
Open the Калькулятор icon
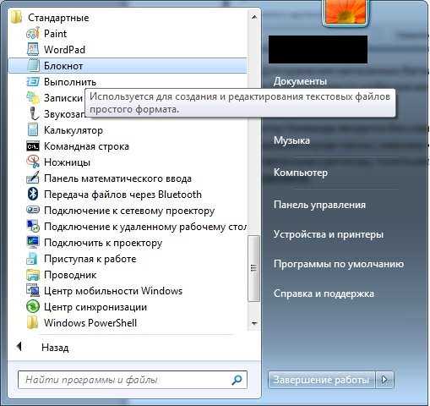[33, 130]
